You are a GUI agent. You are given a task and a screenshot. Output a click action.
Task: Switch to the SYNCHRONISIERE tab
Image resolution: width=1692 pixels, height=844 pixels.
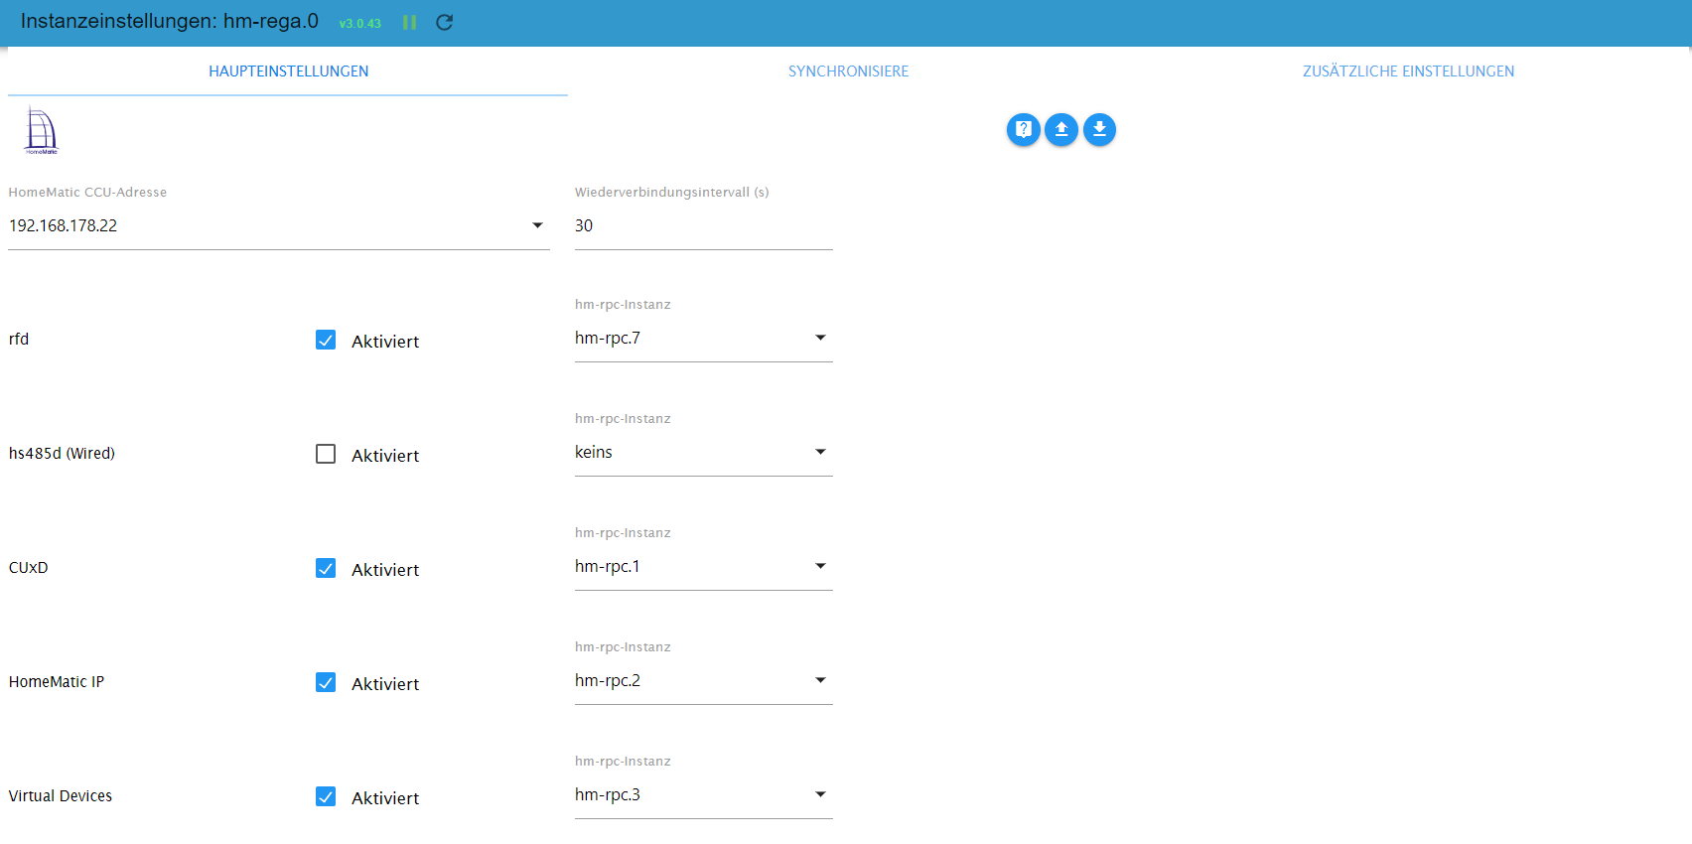848,71
